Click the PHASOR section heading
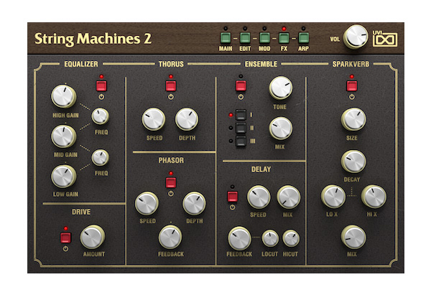Screen dimensions: 431x300 coord(171,161)
